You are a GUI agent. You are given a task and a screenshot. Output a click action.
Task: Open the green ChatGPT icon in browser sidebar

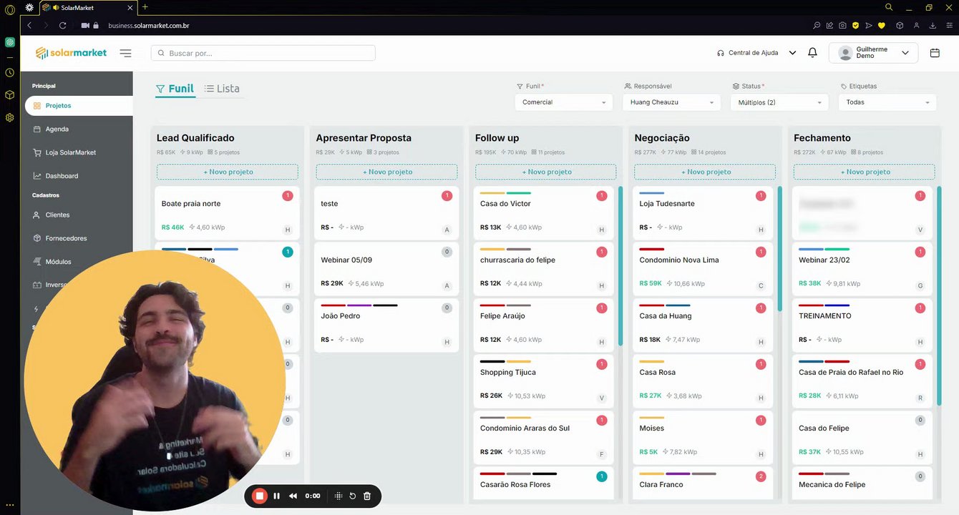coord(10,42)
